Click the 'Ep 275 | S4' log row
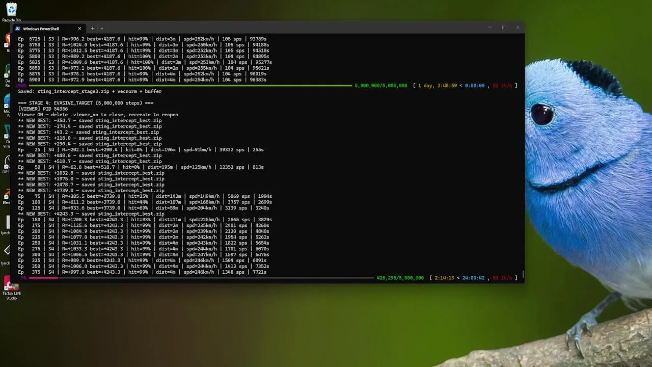 (x=144, y=249)
